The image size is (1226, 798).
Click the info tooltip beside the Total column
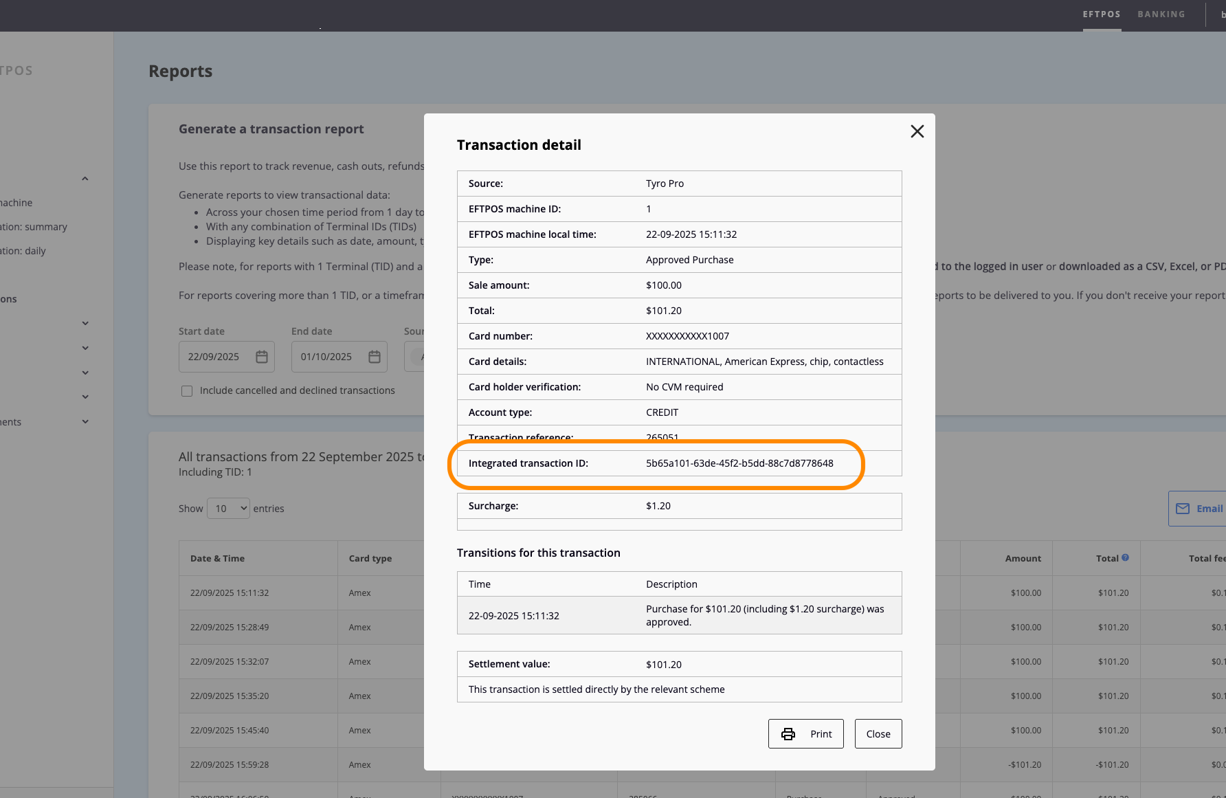coord(1125,557)
